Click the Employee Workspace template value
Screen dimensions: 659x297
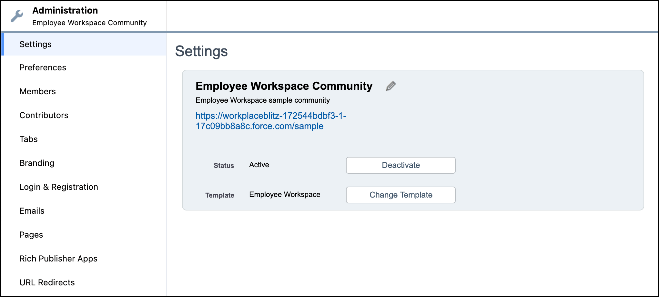click(x=285, y=195)
